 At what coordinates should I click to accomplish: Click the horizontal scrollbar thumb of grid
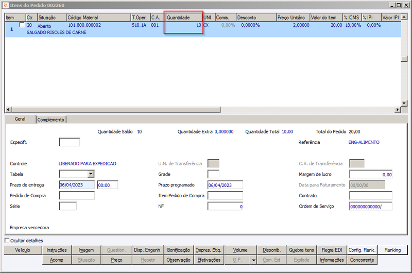point(116,110)
